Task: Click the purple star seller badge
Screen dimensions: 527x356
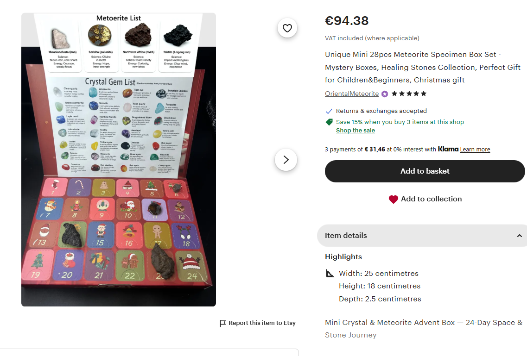Action: click(x=384, y=94)
